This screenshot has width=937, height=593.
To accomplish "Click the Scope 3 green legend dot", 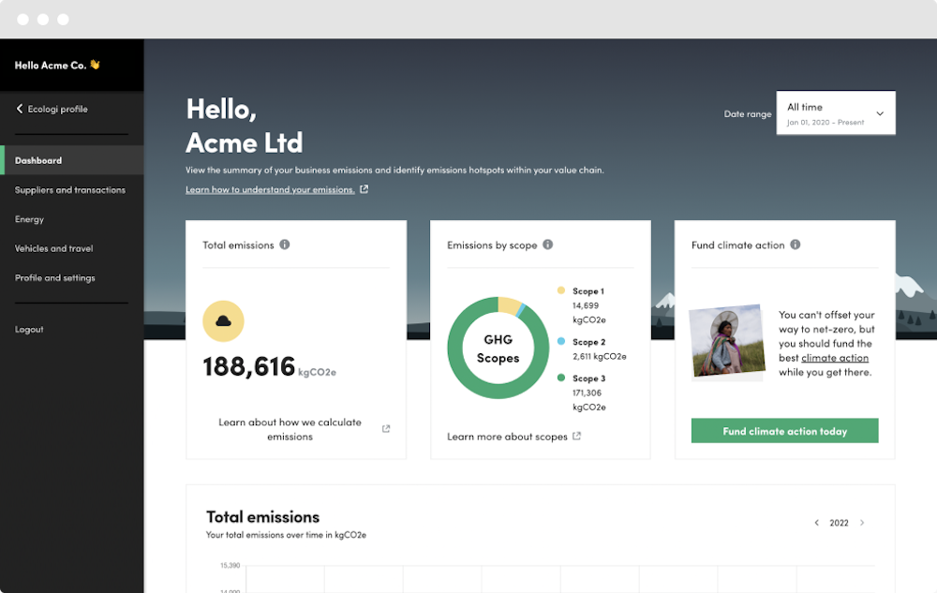I will point(561,378).
